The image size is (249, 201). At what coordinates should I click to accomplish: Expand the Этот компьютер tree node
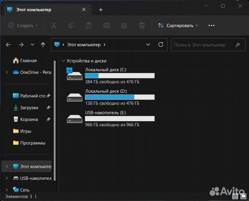pyautogui.click(x=7, y=166)
